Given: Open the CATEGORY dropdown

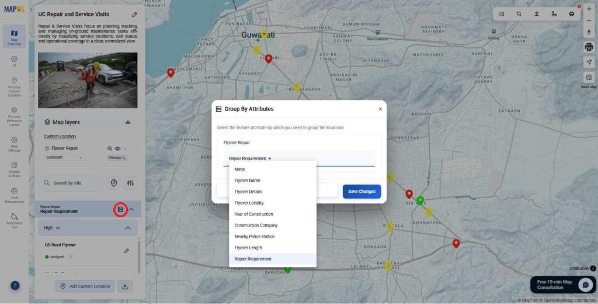Looking at the screenshot, I should (x=64, y=157).
